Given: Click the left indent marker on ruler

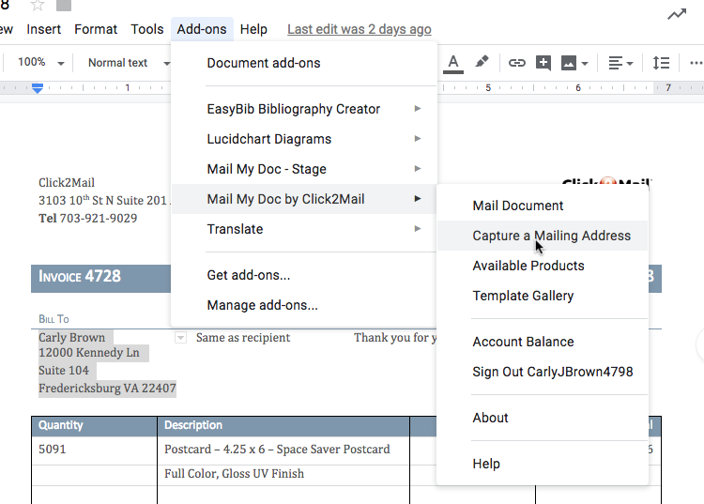Looking at the screenshot, I should point(38,88).
